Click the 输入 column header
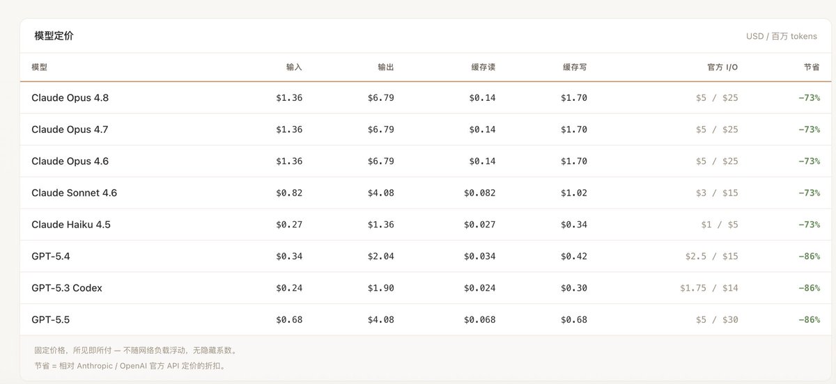 click(294, 67)
